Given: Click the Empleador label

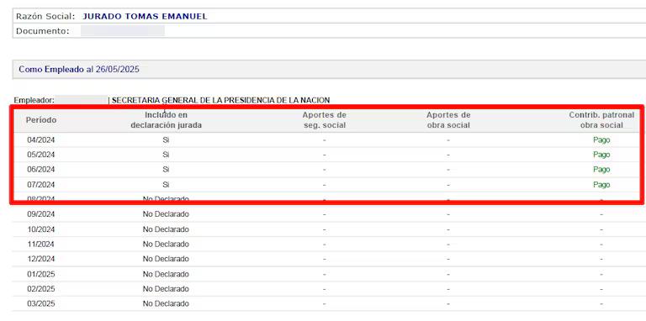Looking at the screenshot, I should (34, 100).
